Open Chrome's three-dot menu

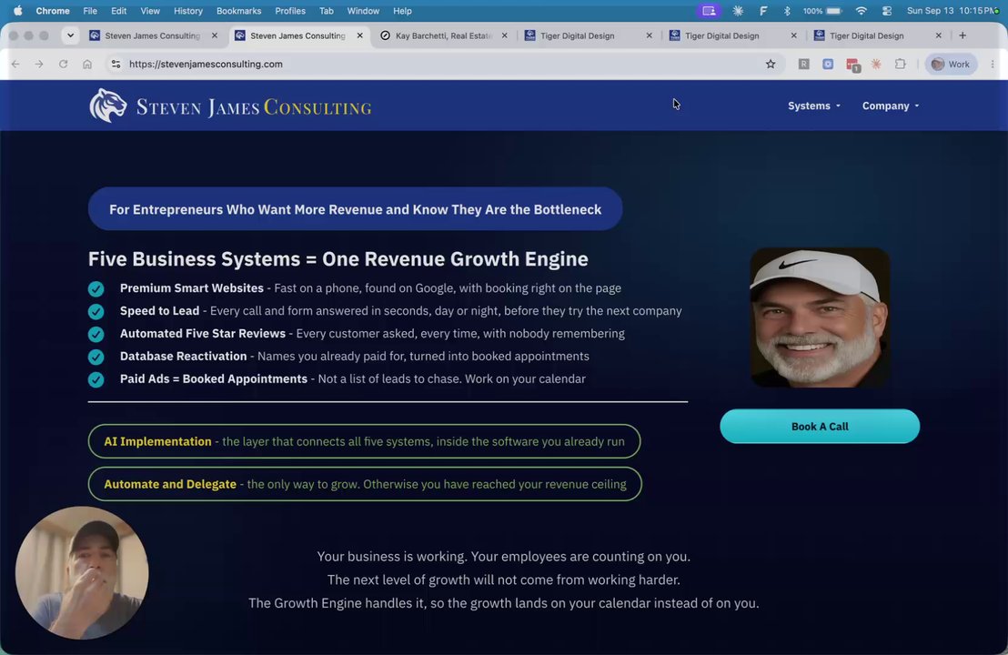tap(993, 65)
